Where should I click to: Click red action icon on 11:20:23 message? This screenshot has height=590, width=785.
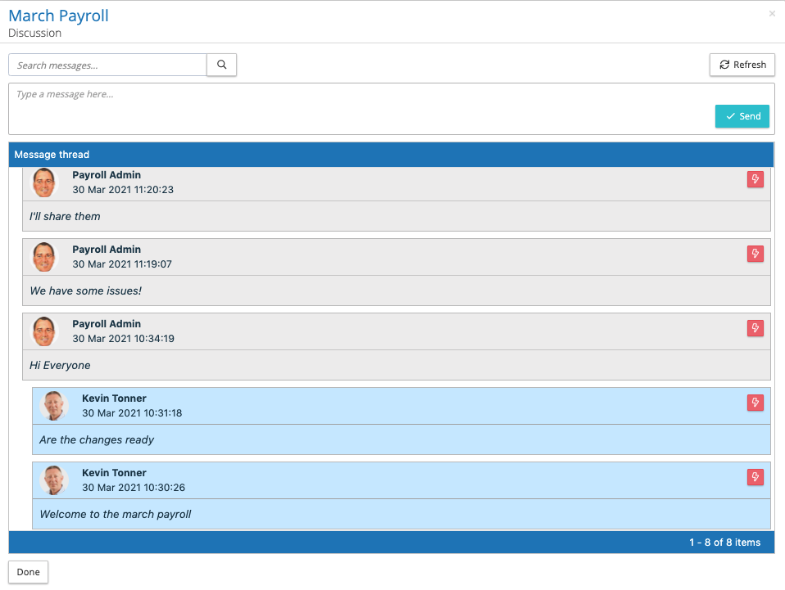tap(755, 179)
